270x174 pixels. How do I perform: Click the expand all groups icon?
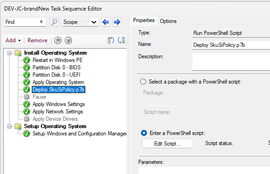coord(111,40)
